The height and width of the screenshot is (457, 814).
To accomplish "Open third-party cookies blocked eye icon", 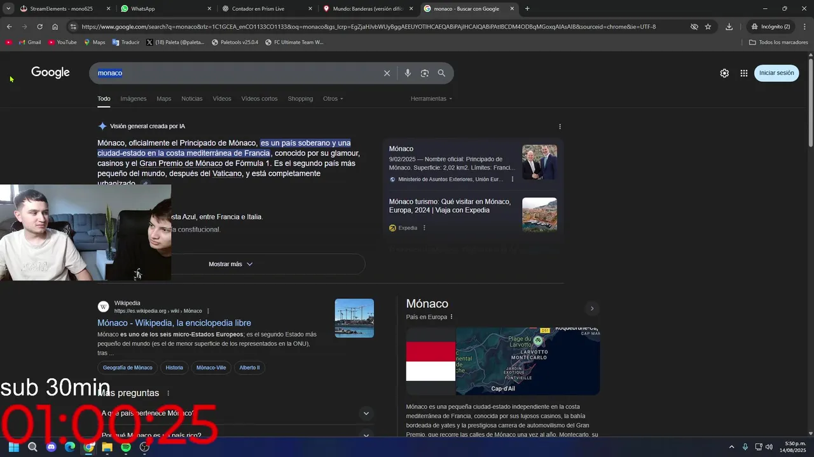I will pos(694,27).
